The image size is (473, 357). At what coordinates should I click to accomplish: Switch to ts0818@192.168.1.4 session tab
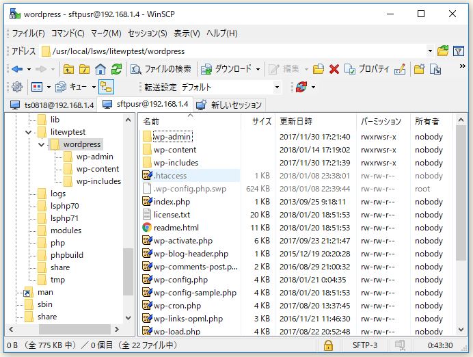coord(51,105)
